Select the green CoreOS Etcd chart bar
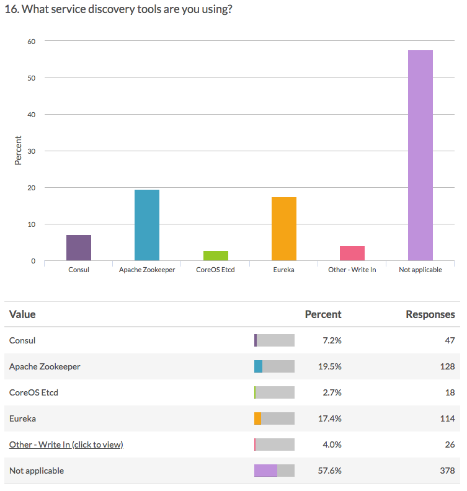The width and height of the screenshot is (467, 491). click(215, 255)
